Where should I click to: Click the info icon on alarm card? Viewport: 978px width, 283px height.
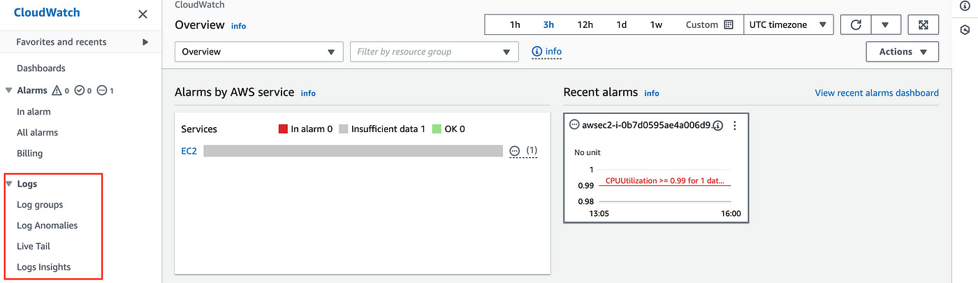pos(718,126)
